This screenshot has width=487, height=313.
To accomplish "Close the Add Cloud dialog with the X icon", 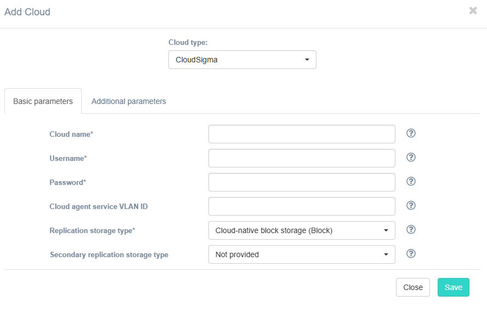I will click(473, 11).
